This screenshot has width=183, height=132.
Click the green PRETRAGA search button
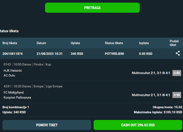coord(92,8)
